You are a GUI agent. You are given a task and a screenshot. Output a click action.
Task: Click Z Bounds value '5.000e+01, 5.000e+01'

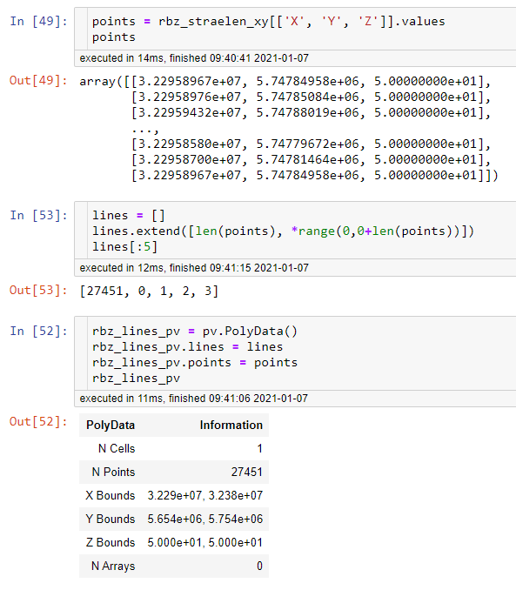[205, 543]
